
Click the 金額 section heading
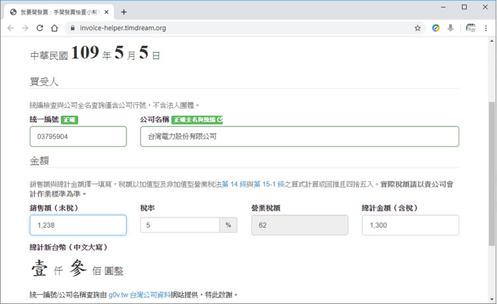pos(39,161)
